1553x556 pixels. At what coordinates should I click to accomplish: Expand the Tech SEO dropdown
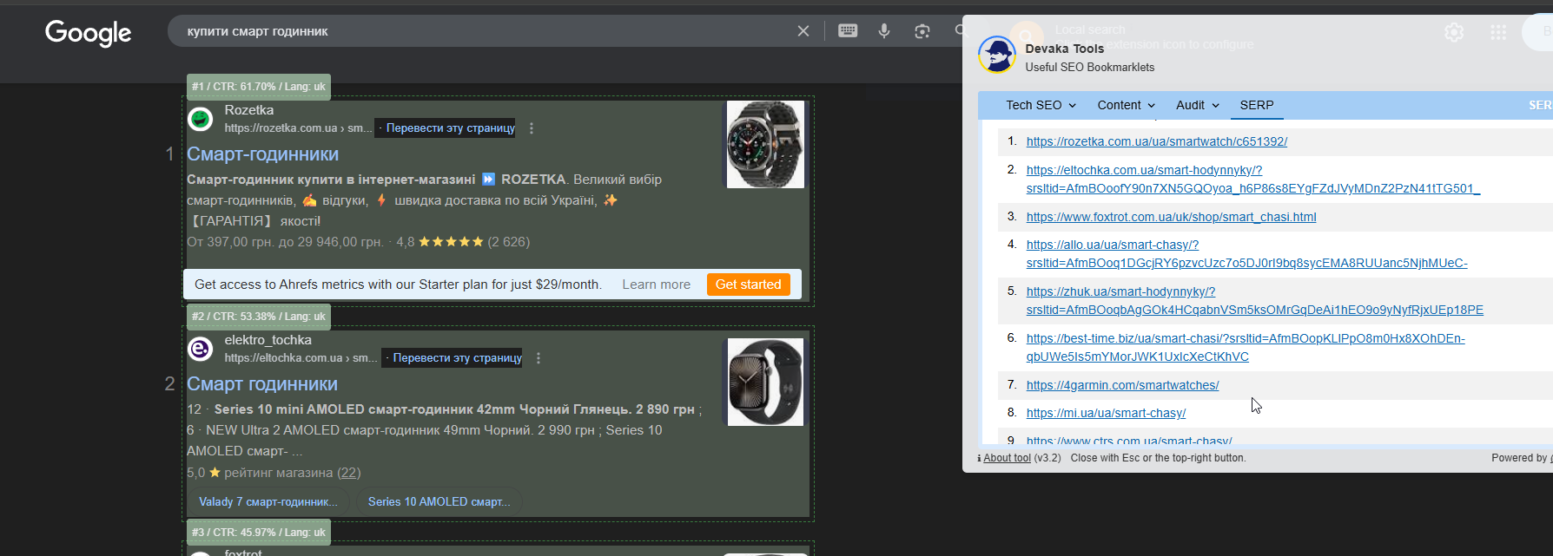tap(1041, 105)
